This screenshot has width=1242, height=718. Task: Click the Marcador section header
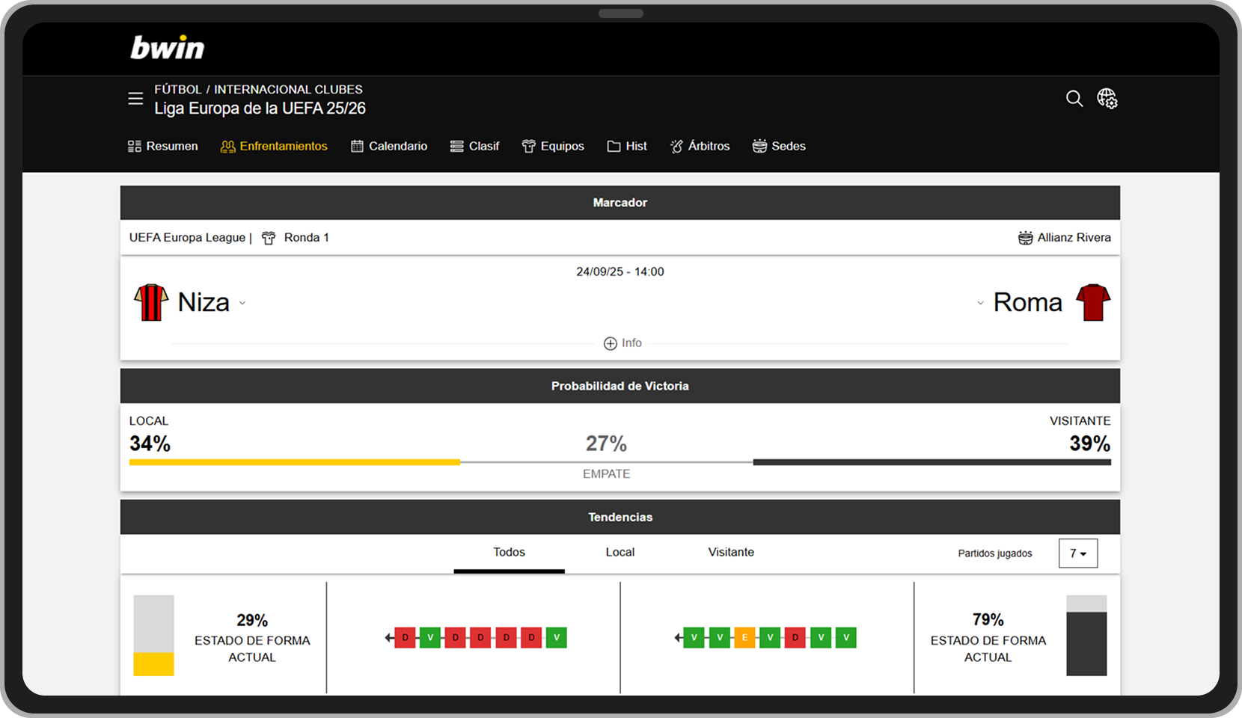(x=620, y=203)
